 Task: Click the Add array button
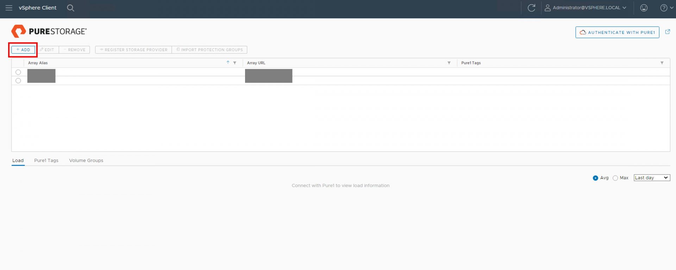(x=23, y=50)
